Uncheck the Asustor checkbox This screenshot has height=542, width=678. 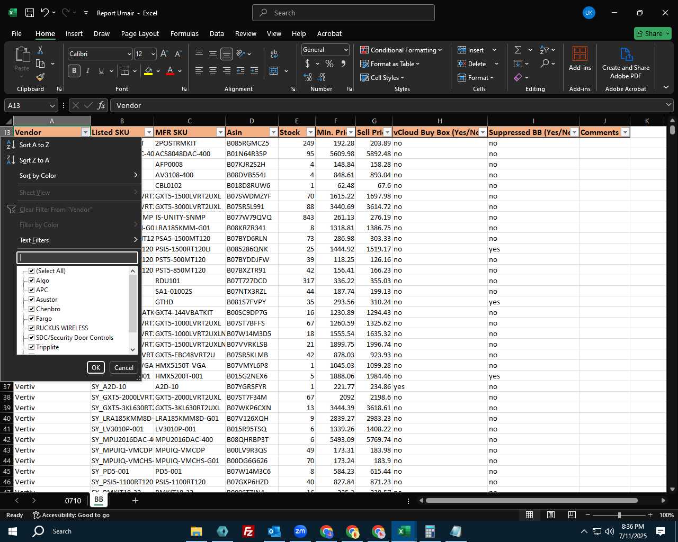point(31,300)
